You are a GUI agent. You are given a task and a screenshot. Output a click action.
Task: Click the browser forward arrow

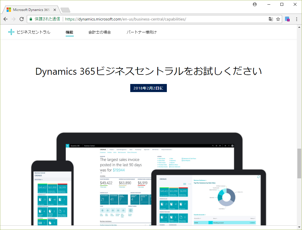coord(14,19)
